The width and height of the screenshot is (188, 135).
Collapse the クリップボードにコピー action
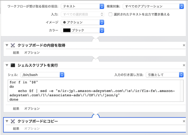click(x=7, y=121)
